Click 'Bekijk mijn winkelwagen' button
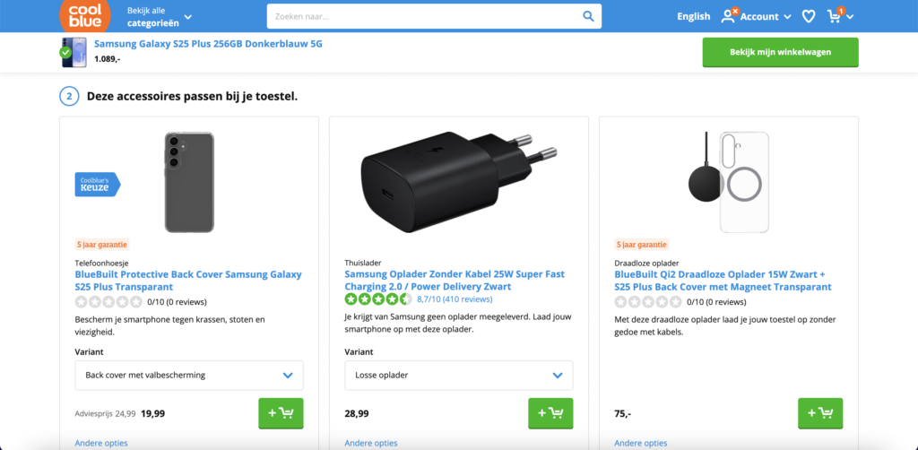 [x=780, y=52]
